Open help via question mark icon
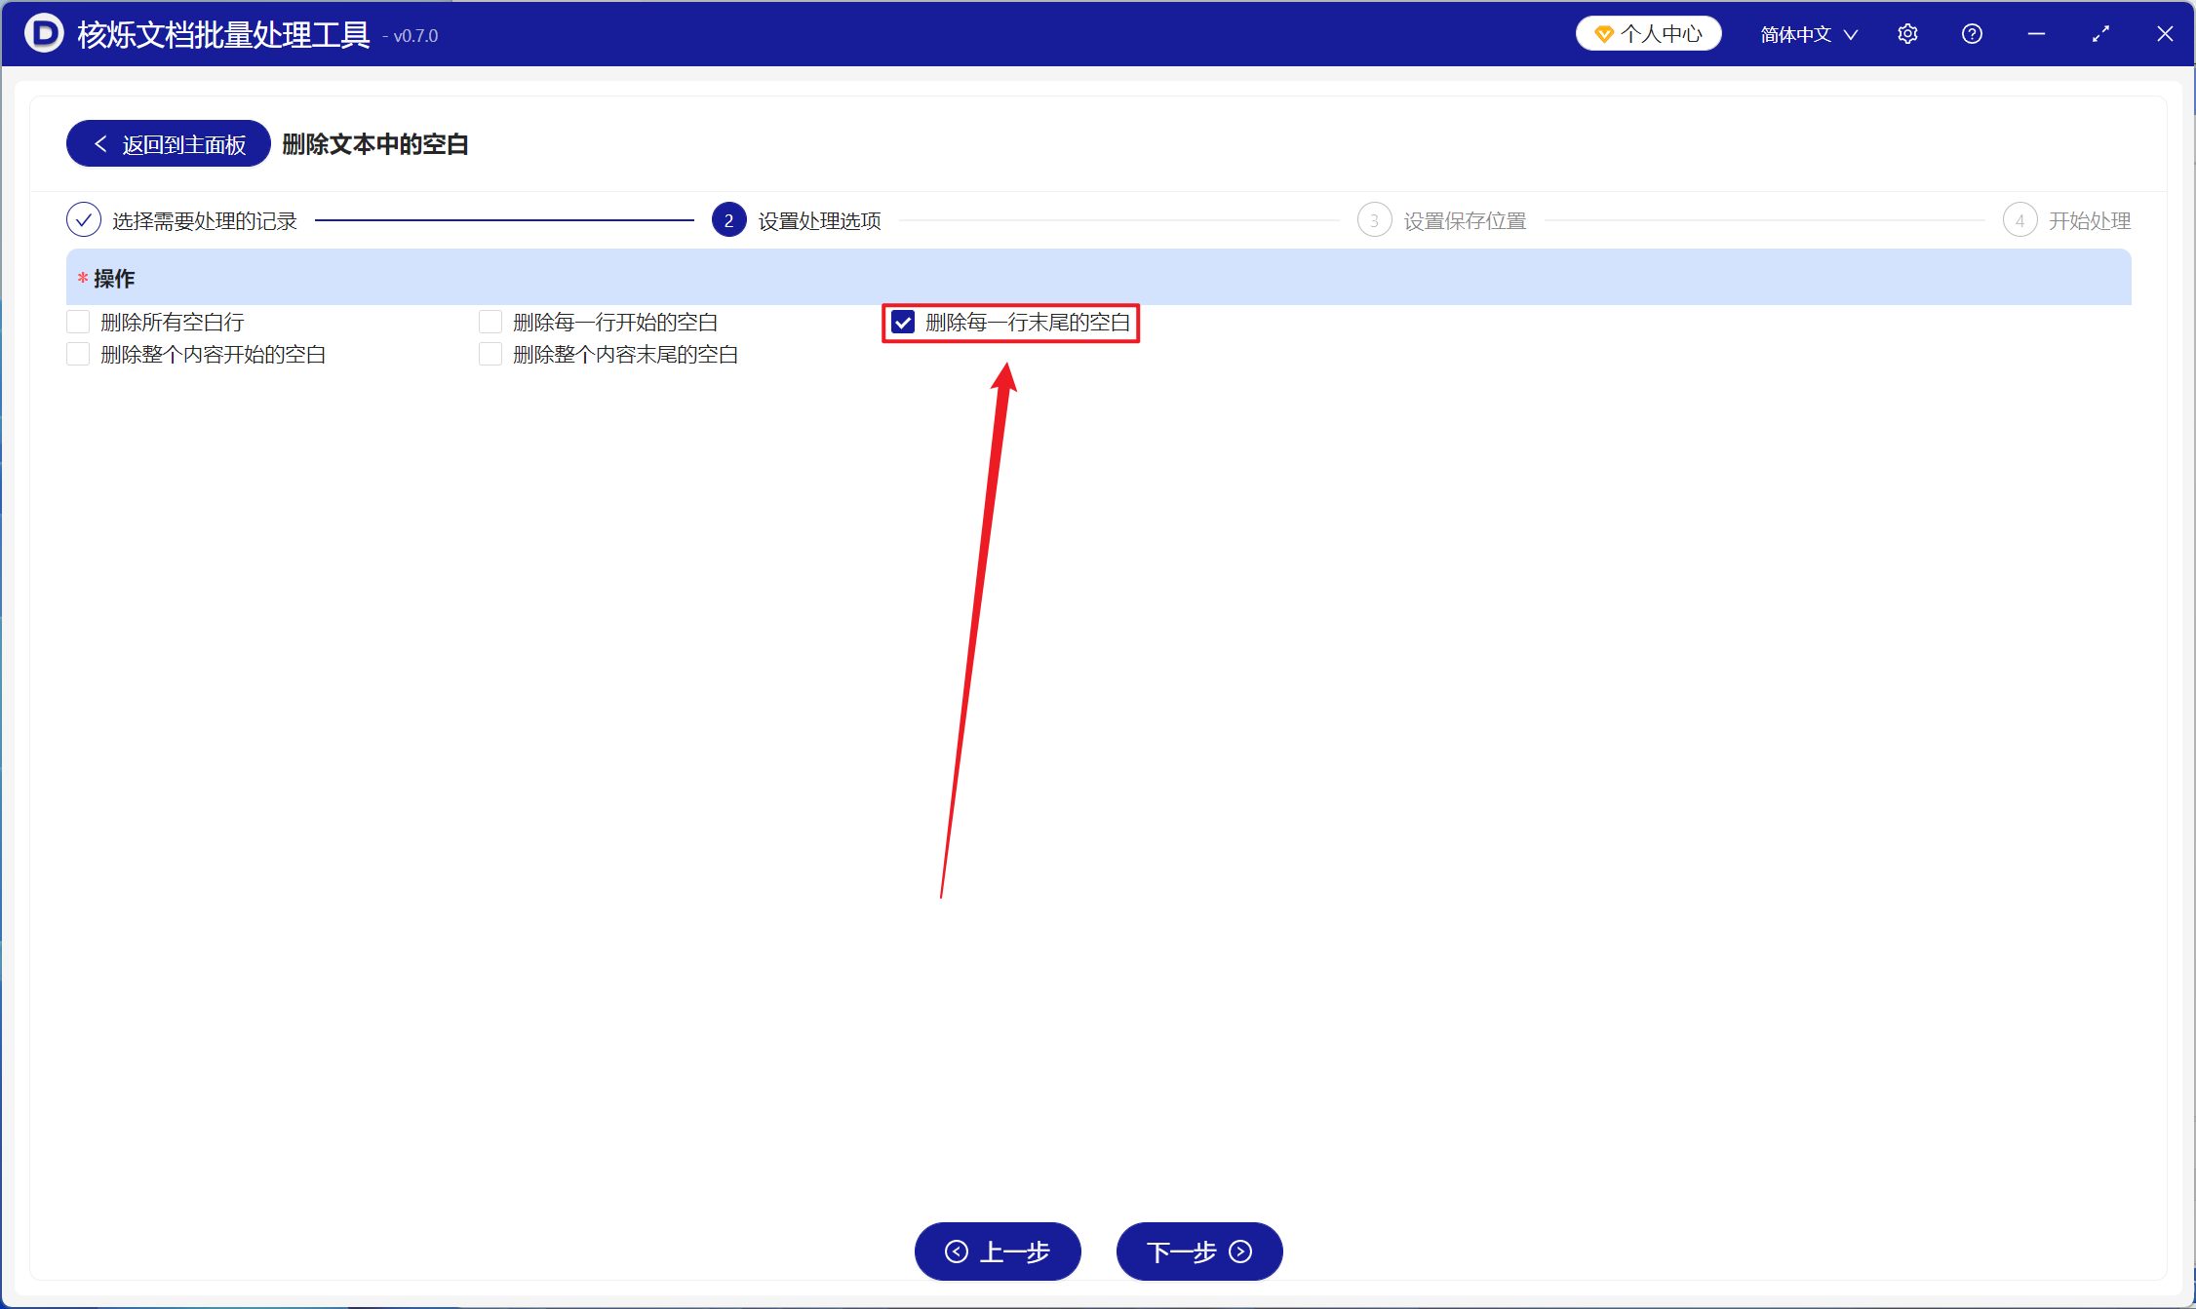Viewport: 2196px width, 1309px height. (1972, 34)
